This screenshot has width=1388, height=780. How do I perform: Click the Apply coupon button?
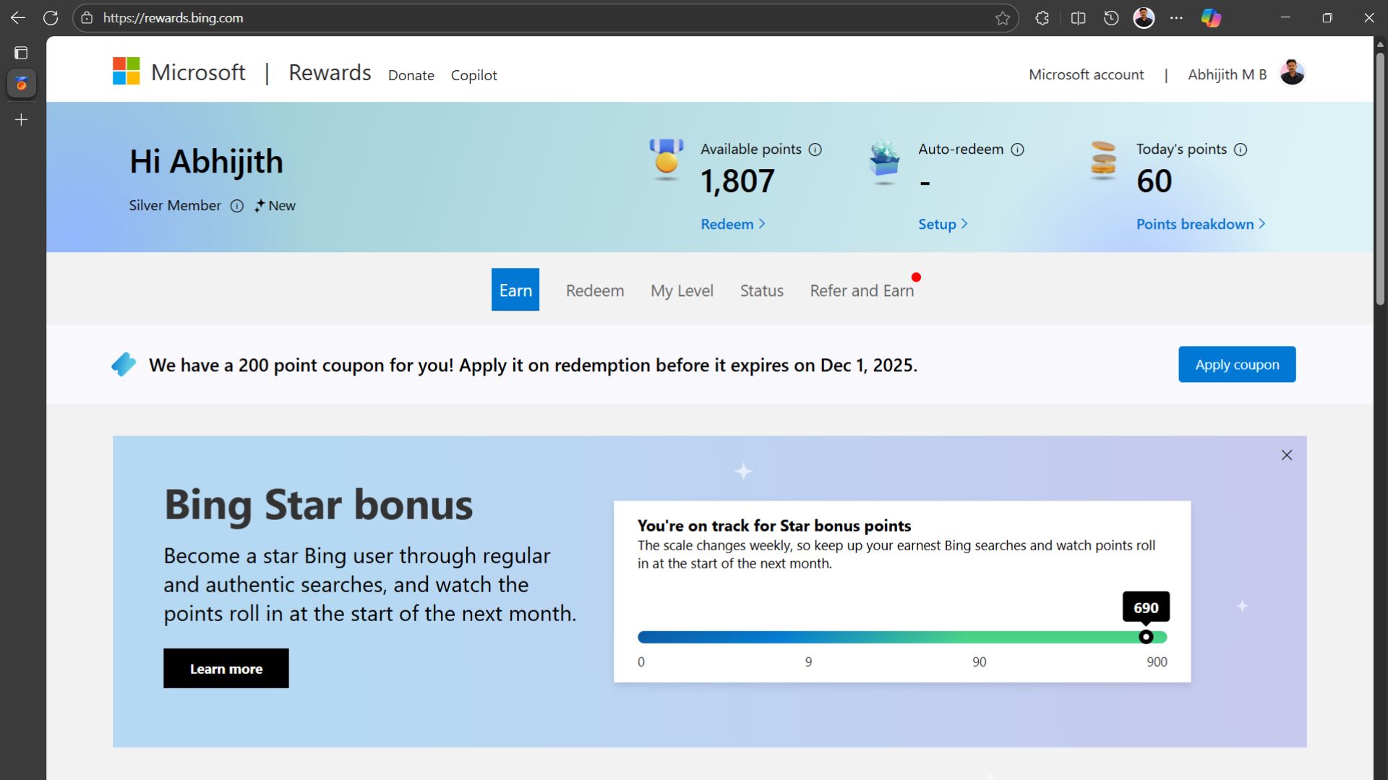pos(1237,364)
